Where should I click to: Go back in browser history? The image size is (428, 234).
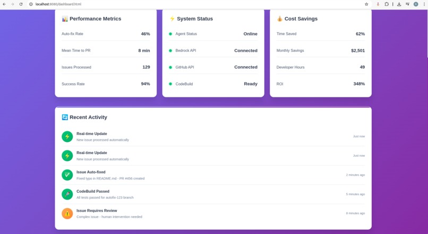click(x=4, y=4)
